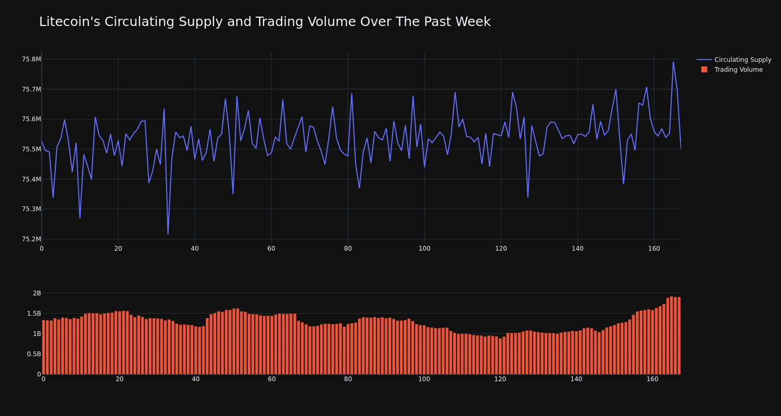Toggle the Circulating Supply legend entry
Screen dimensions: 781x416
pyautogui.click(x=734, y=60)
